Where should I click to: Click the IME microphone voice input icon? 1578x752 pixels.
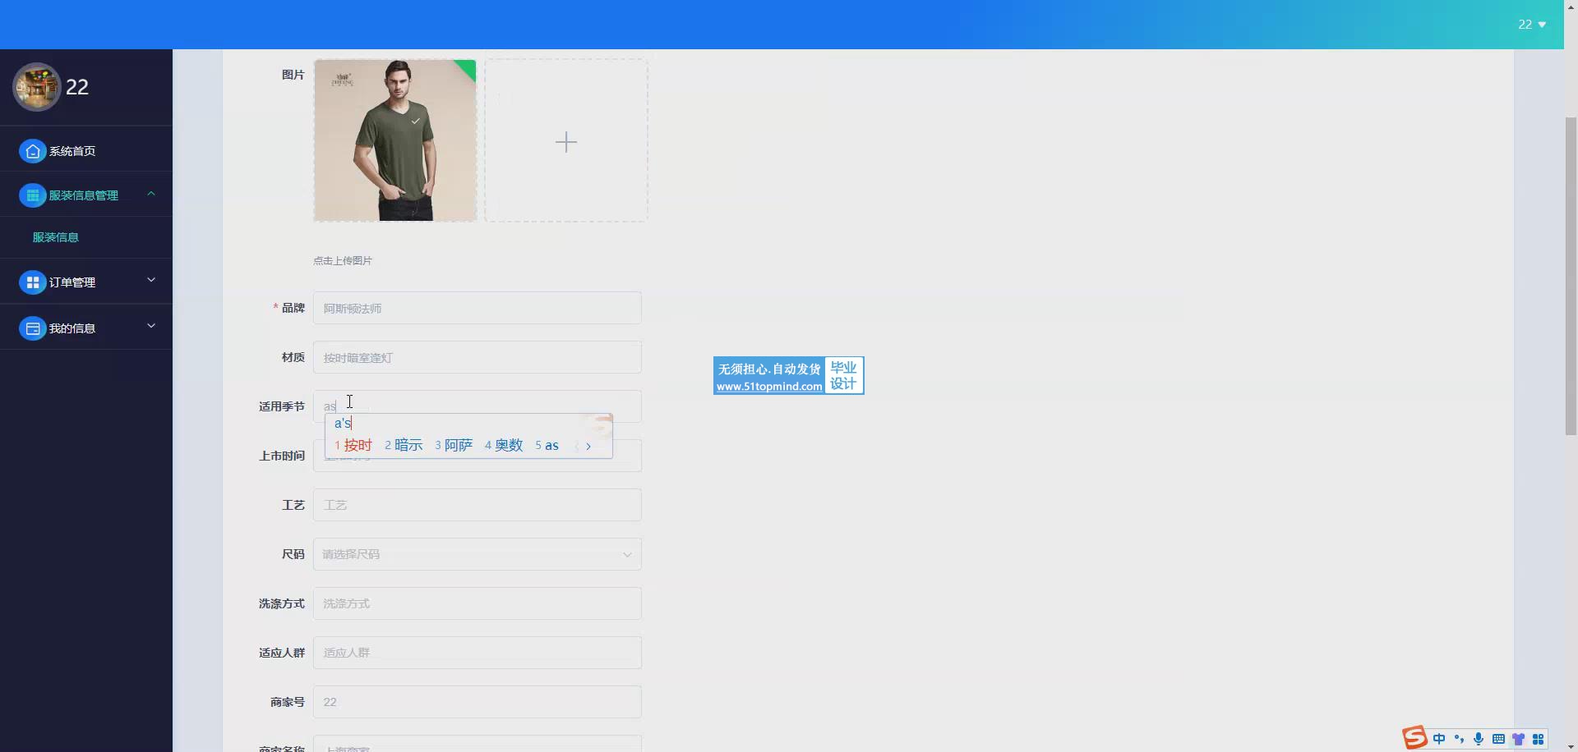(1479, 739)
